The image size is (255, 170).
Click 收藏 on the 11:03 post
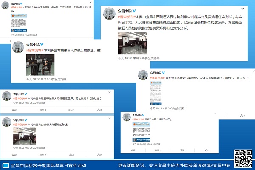click(14, 156)
